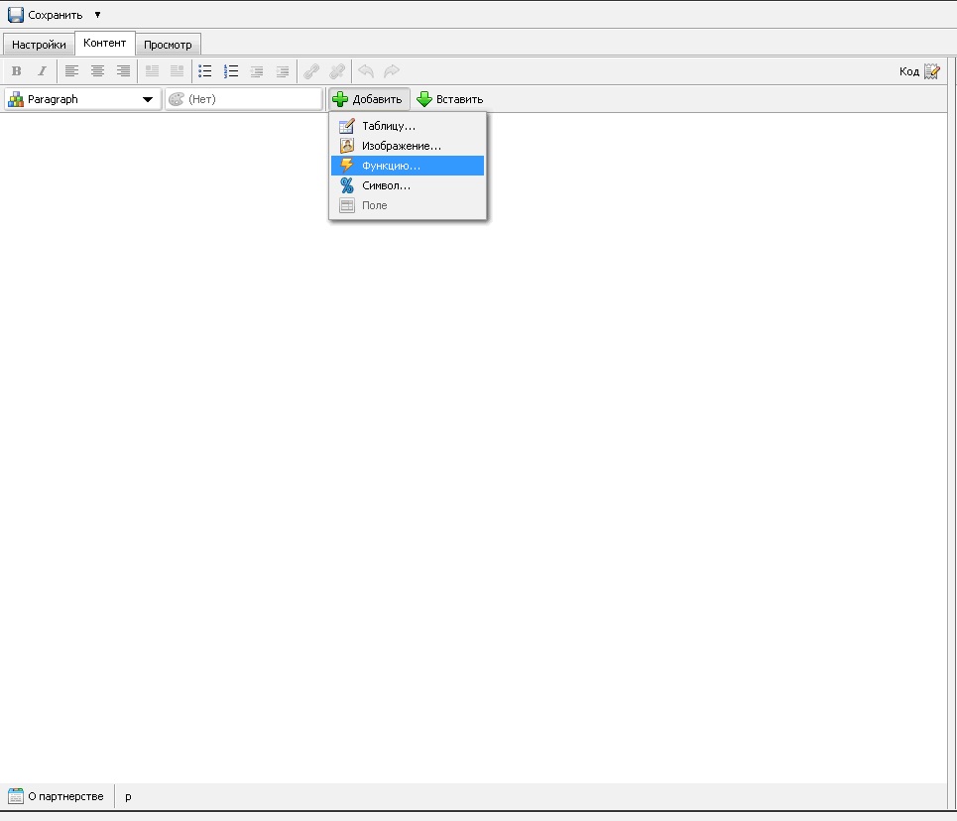This screenshot has width=957, height=821.
Task: Click the redo arrow icon
Action: [392, 71]
